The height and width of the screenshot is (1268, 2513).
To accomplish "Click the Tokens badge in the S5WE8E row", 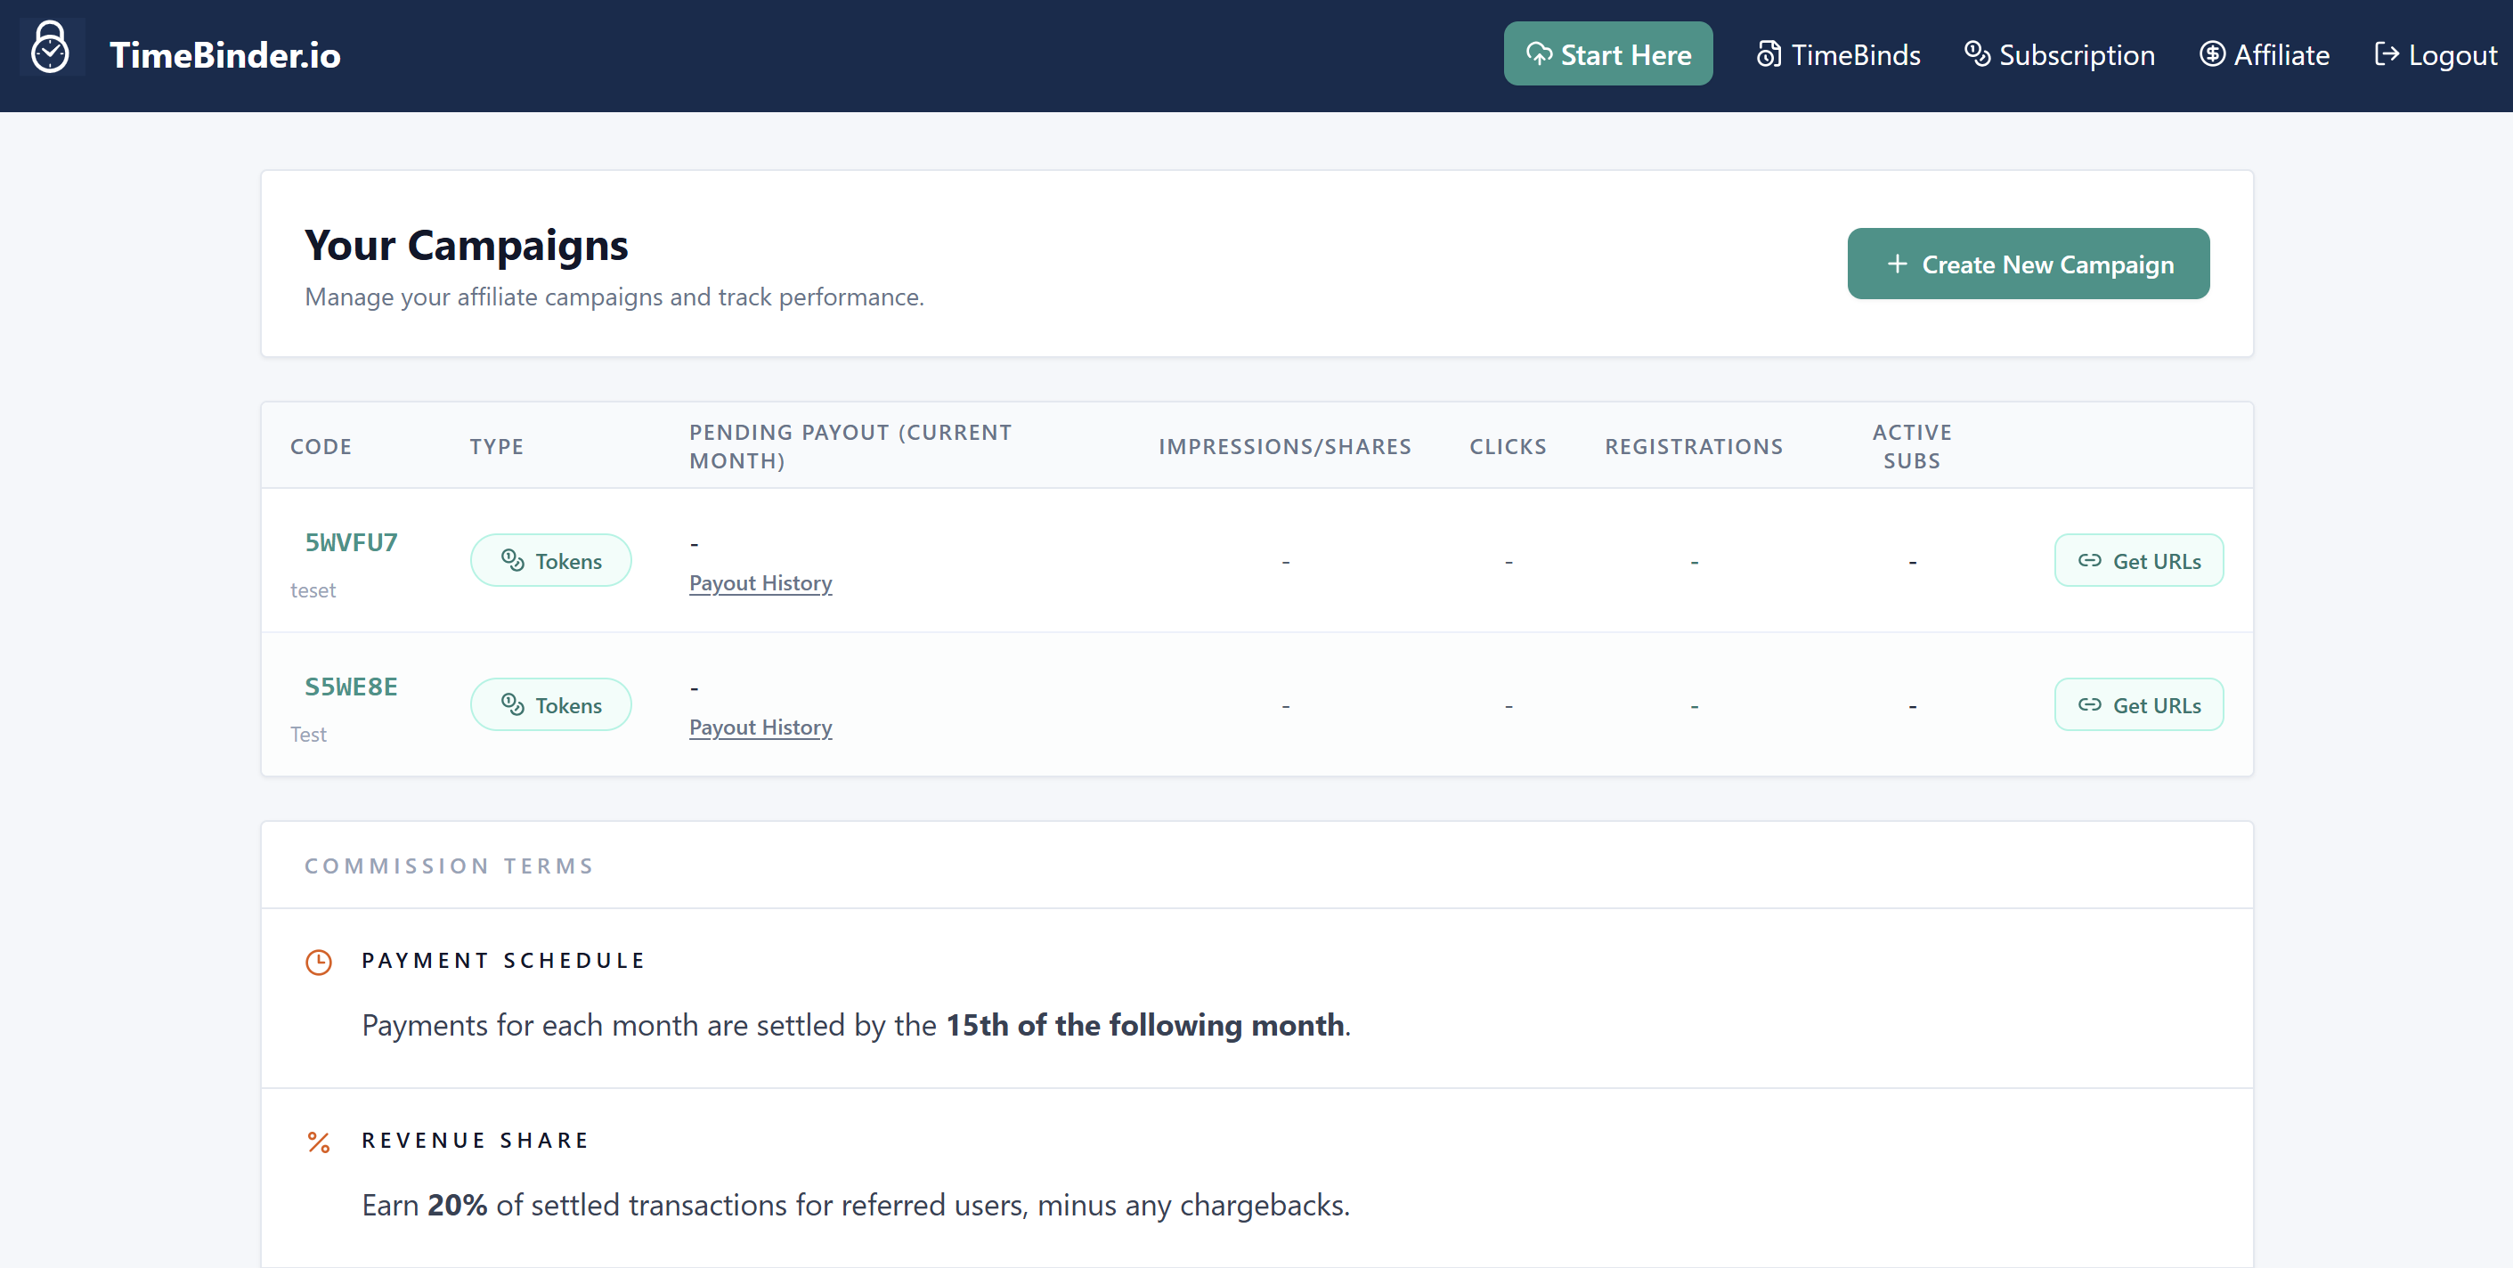I will coord(550,705).
